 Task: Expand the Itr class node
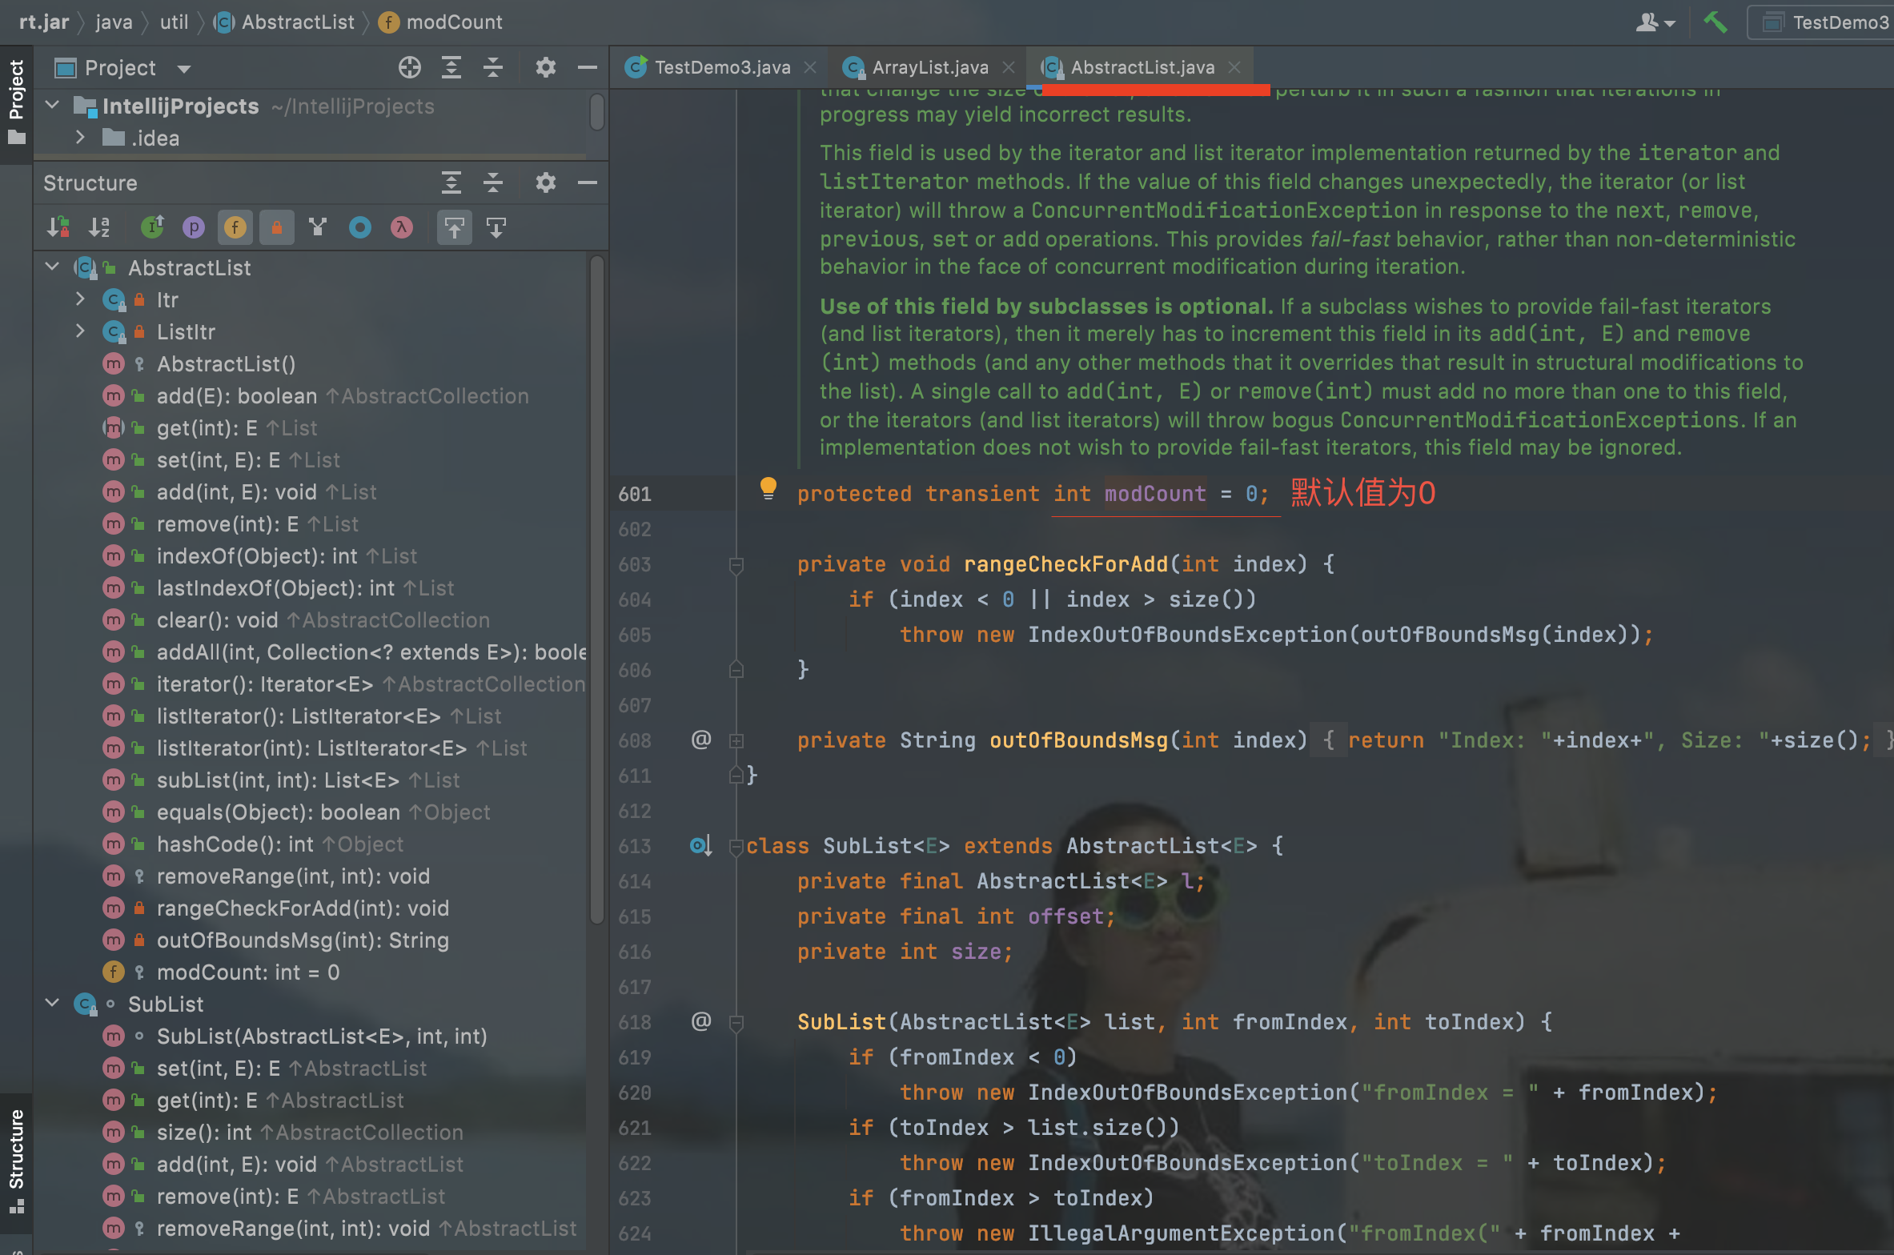coord(80,299)
